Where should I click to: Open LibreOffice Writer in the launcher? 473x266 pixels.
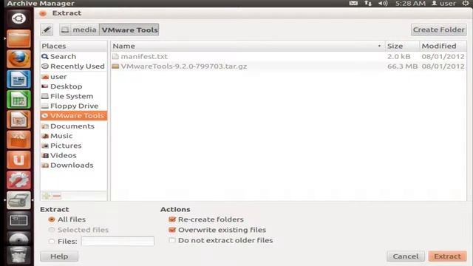(18, 79)
